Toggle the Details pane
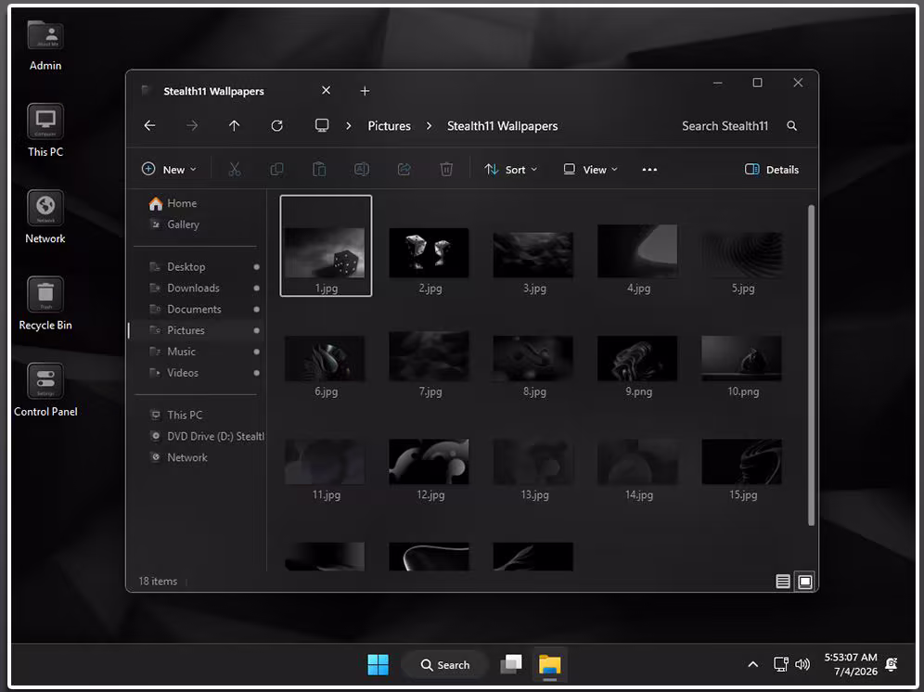 pyautogui.click(x=771, y=170)
